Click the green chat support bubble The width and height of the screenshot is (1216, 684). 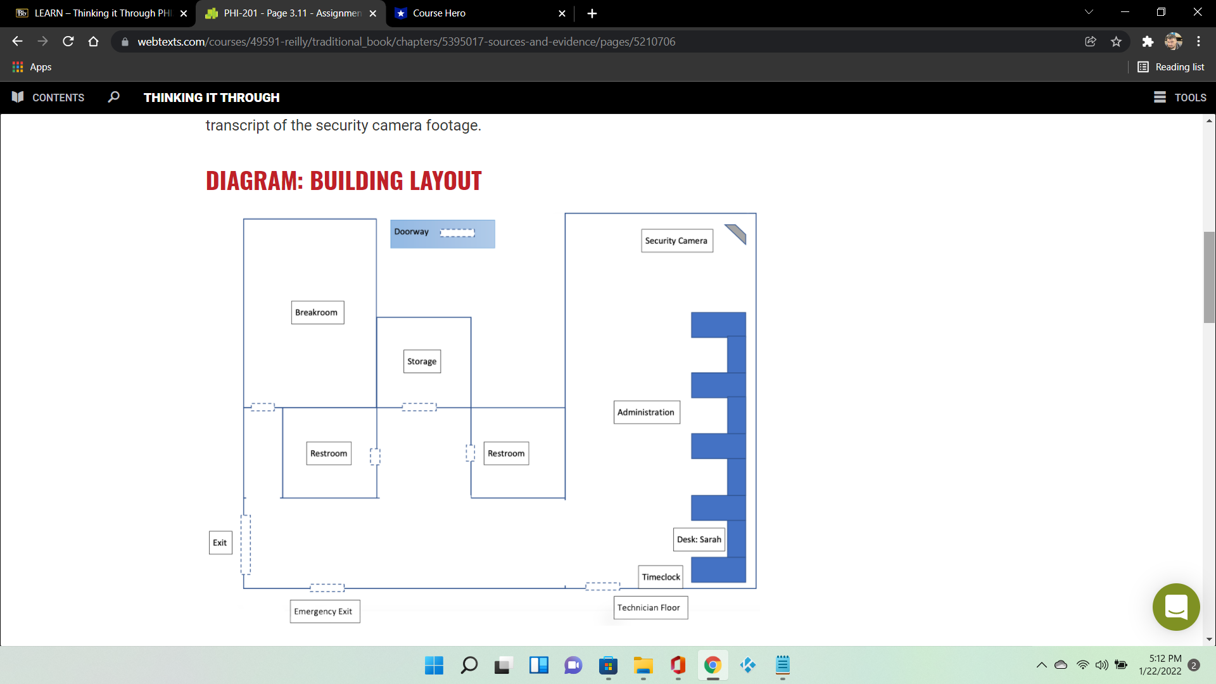1175,607
